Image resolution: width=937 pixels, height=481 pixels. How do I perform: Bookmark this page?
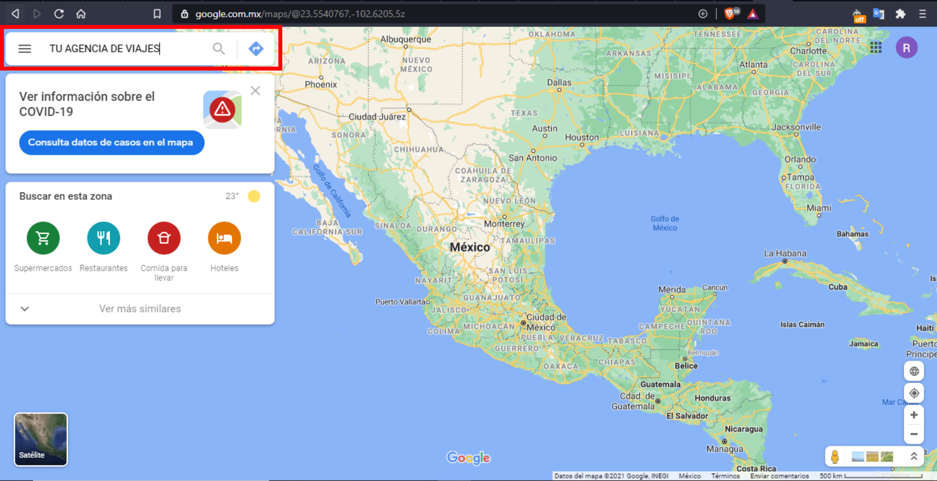point(157,14)
